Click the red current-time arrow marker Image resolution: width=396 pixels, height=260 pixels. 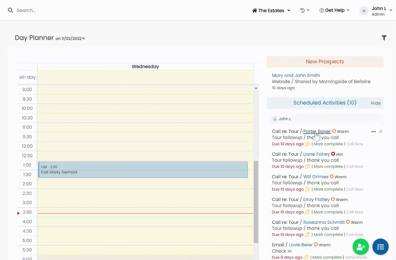pos(19,213)
